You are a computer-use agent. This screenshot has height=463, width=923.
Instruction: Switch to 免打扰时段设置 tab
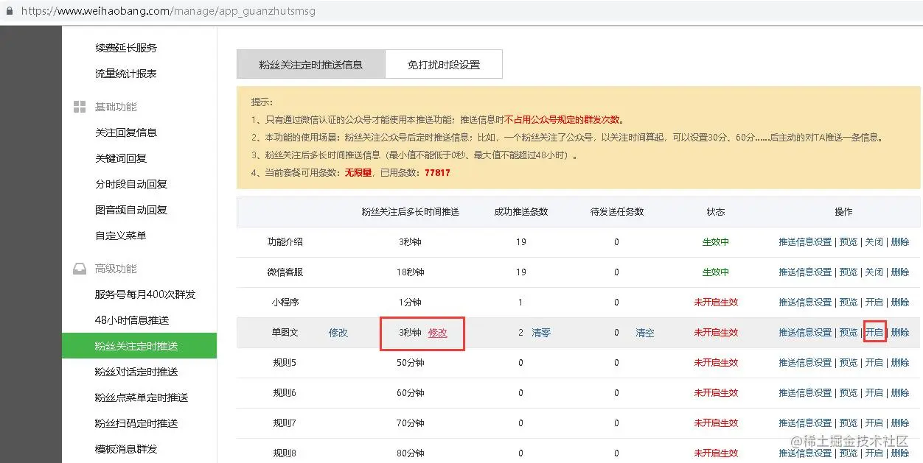444,64
